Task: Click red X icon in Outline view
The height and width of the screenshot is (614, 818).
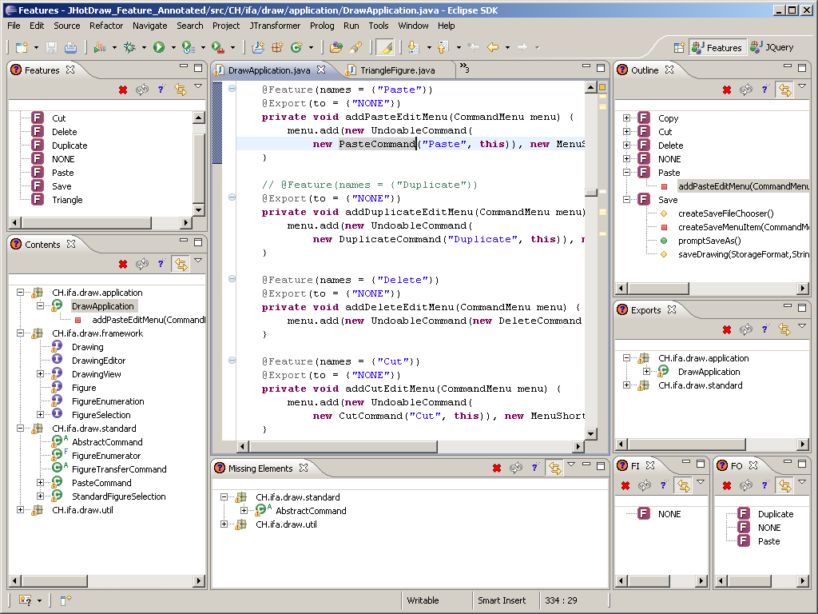Action: tap(727, 90)
